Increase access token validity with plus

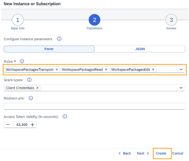pyautogui.click(x=32, y=125)
